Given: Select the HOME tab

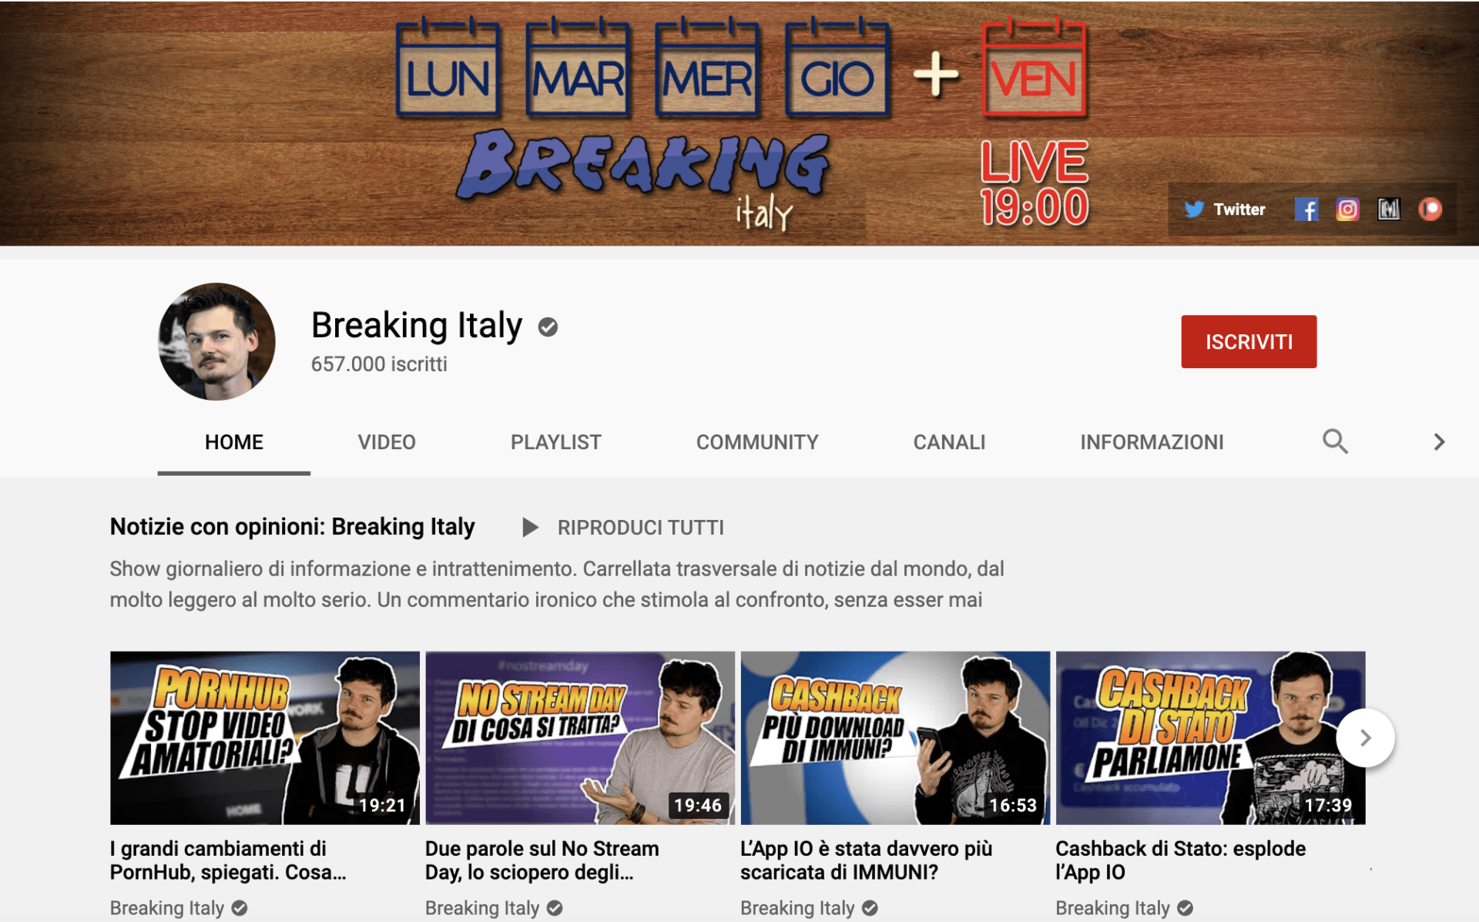Looking at the screenshot, I should pos(234,442).
